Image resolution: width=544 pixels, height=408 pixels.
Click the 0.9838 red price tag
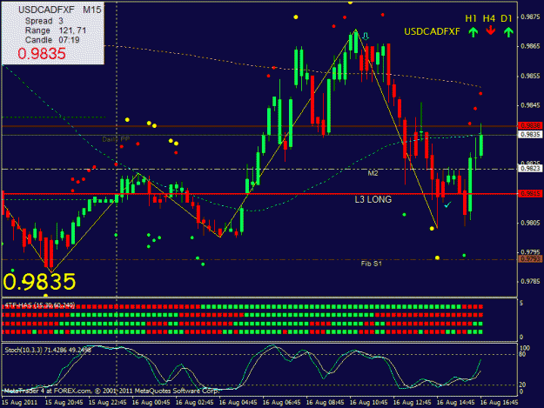point(530,125)
